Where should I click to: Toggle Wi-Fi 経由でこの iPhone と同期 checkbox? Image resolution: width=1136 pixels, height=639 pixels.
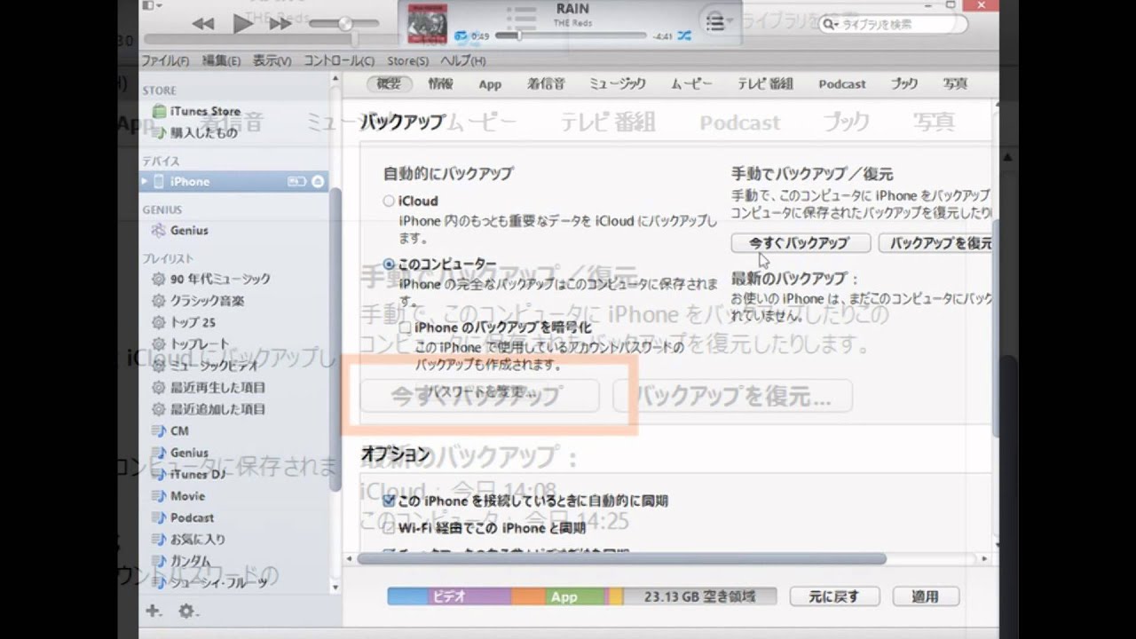389,527
